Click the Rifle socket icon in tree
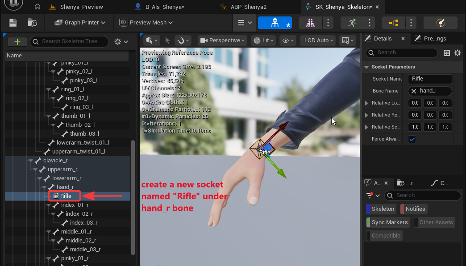 pos(56,196)
